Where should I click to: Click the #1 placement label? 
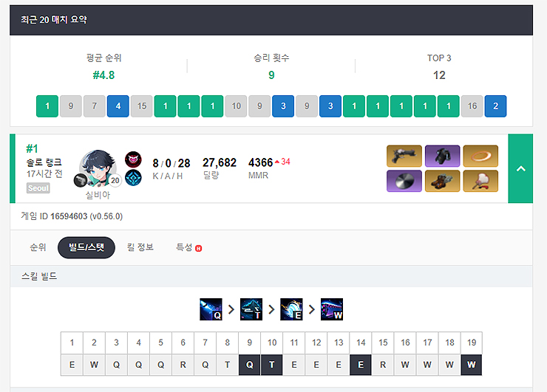click(x=32, y=149)
